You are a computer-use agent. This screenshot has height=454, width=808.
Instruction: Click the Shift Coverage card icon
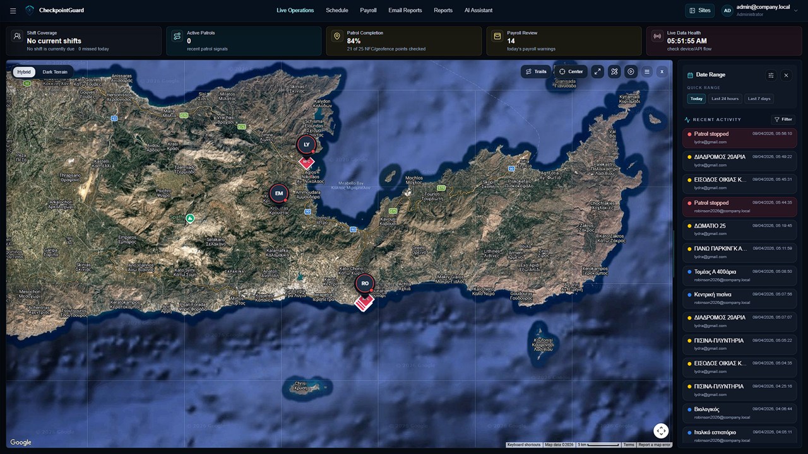pos(17,37)
